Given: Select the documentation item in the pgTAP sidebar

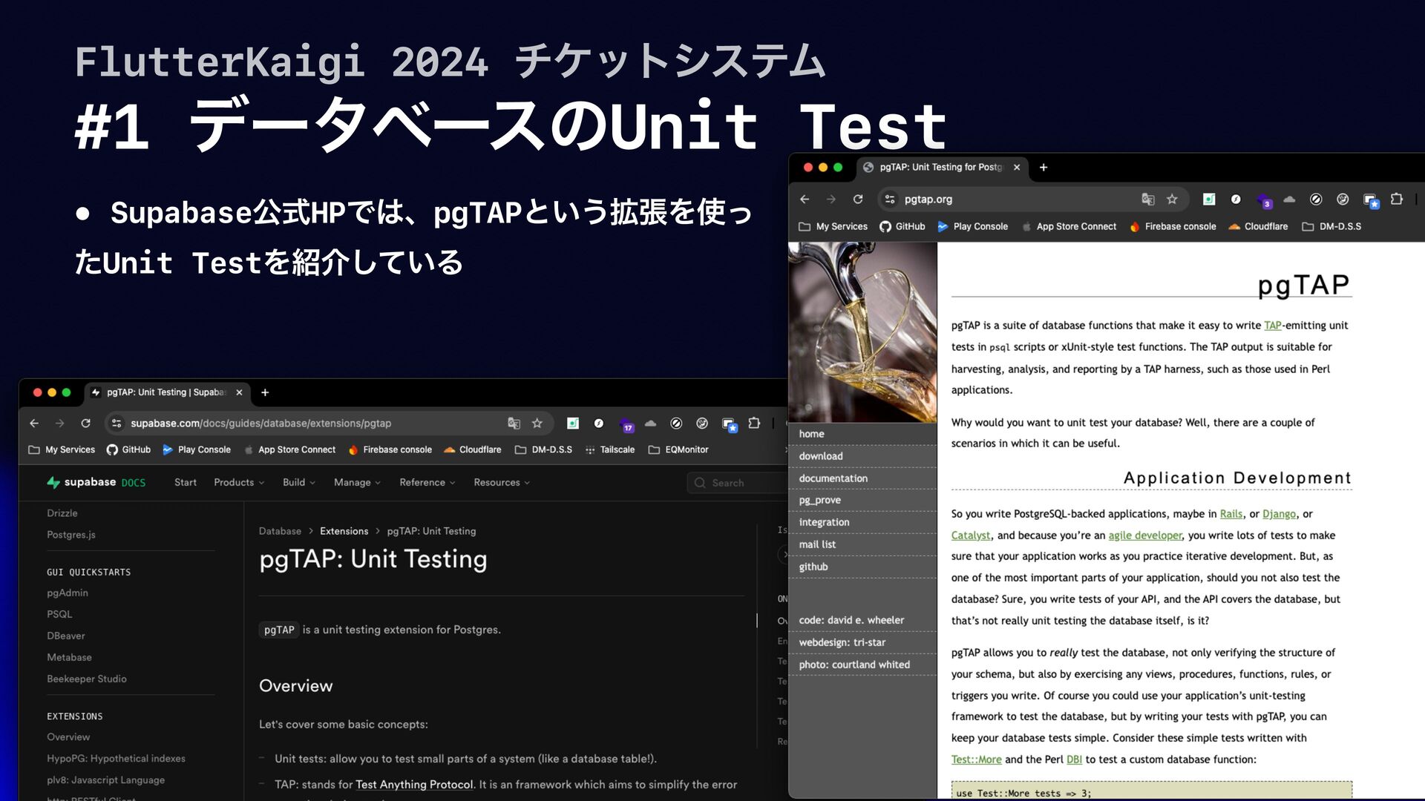Looking at the screenshot, I should click(833, 478).
